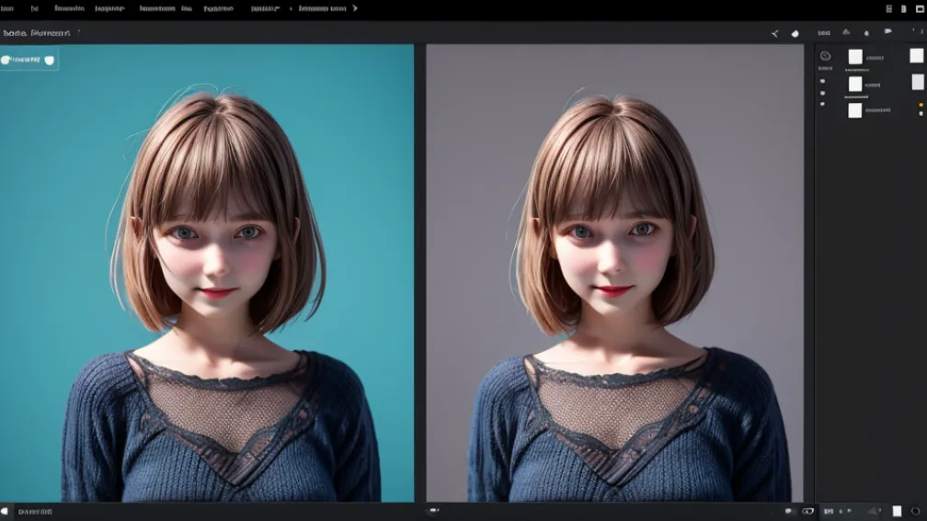Click the chevron arrow ending the top menu bar

[x=355, y=8]
